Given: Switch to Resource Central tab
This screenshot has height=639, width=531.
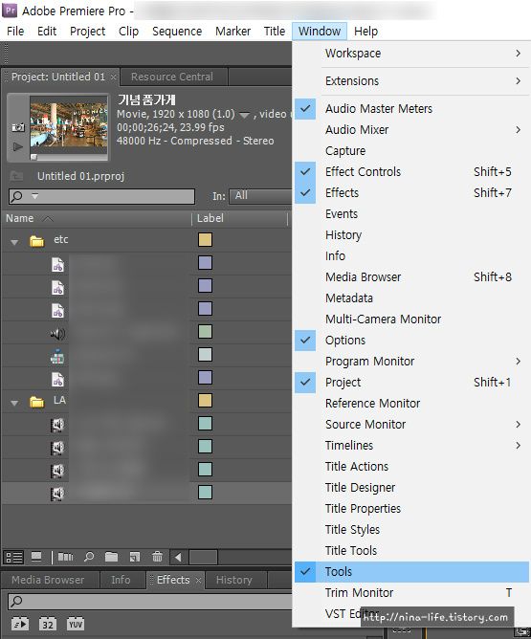Looking at the screenshot, I should (x=171, y=77).
